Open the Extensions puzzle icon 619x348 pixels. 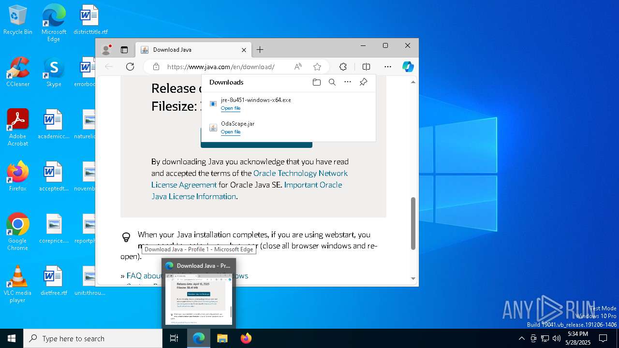[x=343, y=67]
